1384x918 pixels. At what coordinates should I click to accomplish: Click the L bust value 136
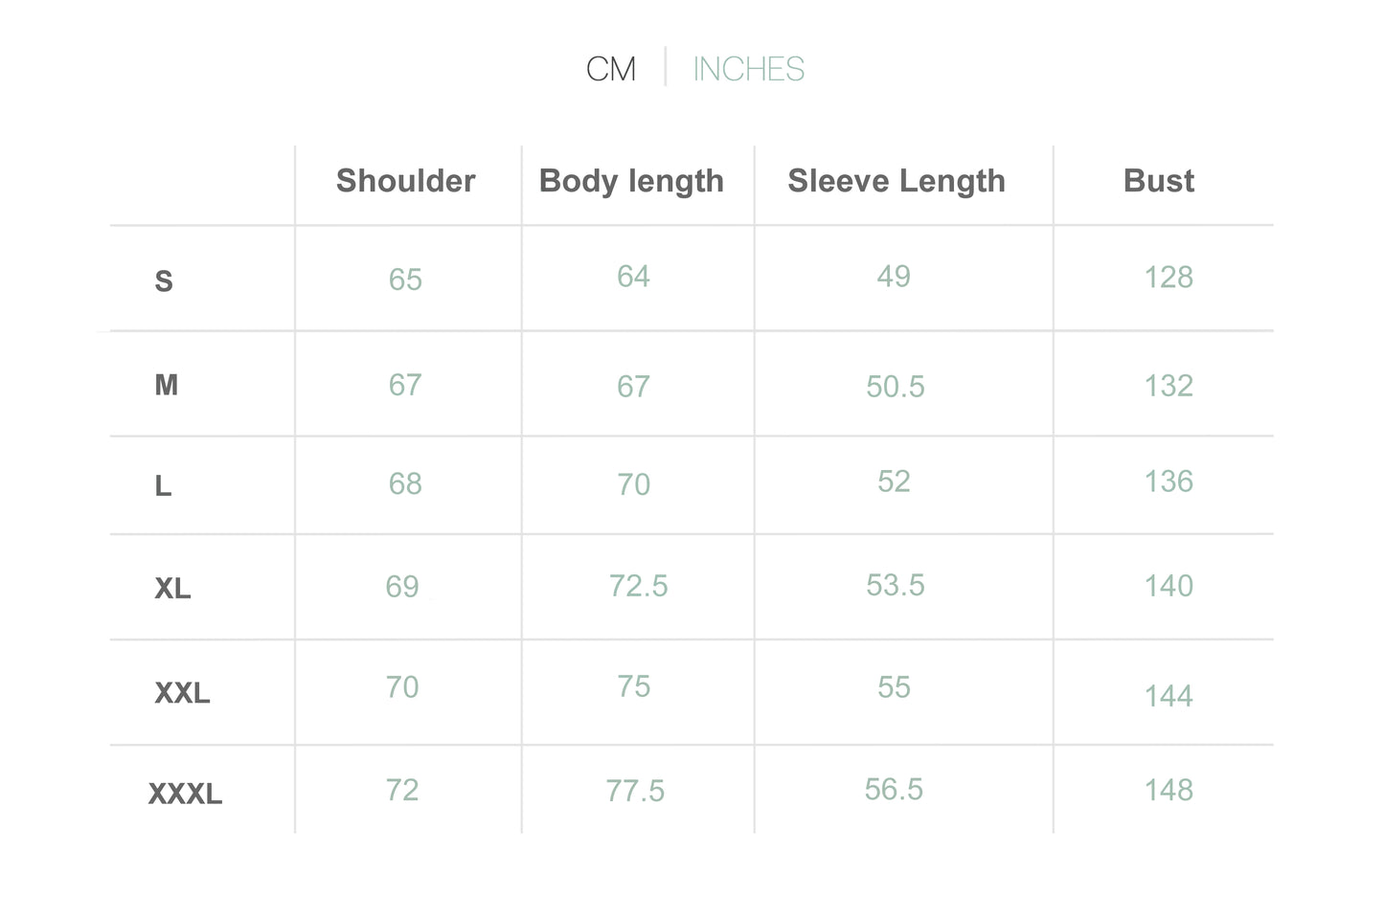1168,481
